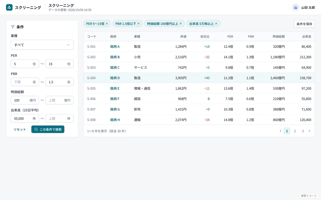Click the PER lower limit field
321x200 pixels.
[25, 64]
